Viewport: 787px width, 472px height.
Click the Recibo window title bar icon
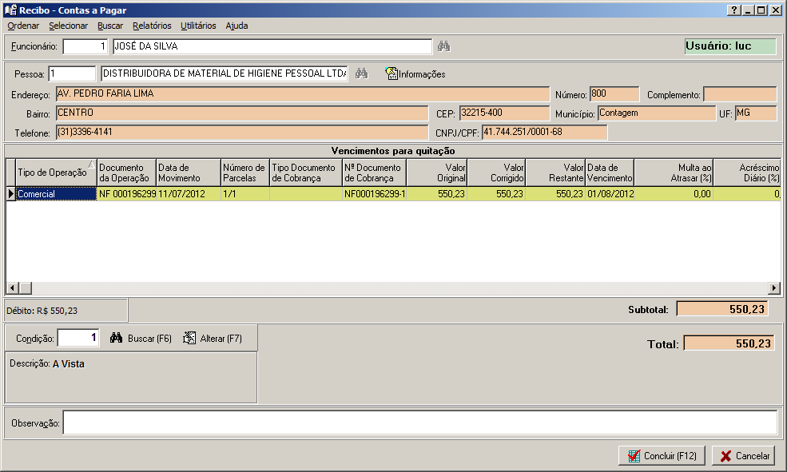tap(10, 10)
